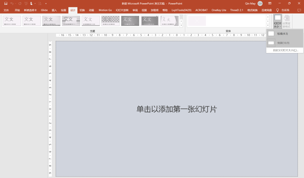The height and width of the screenshot is (178, 304).
Task: Click the touch/mouse mode hand icon
Action: click(31, 3)
